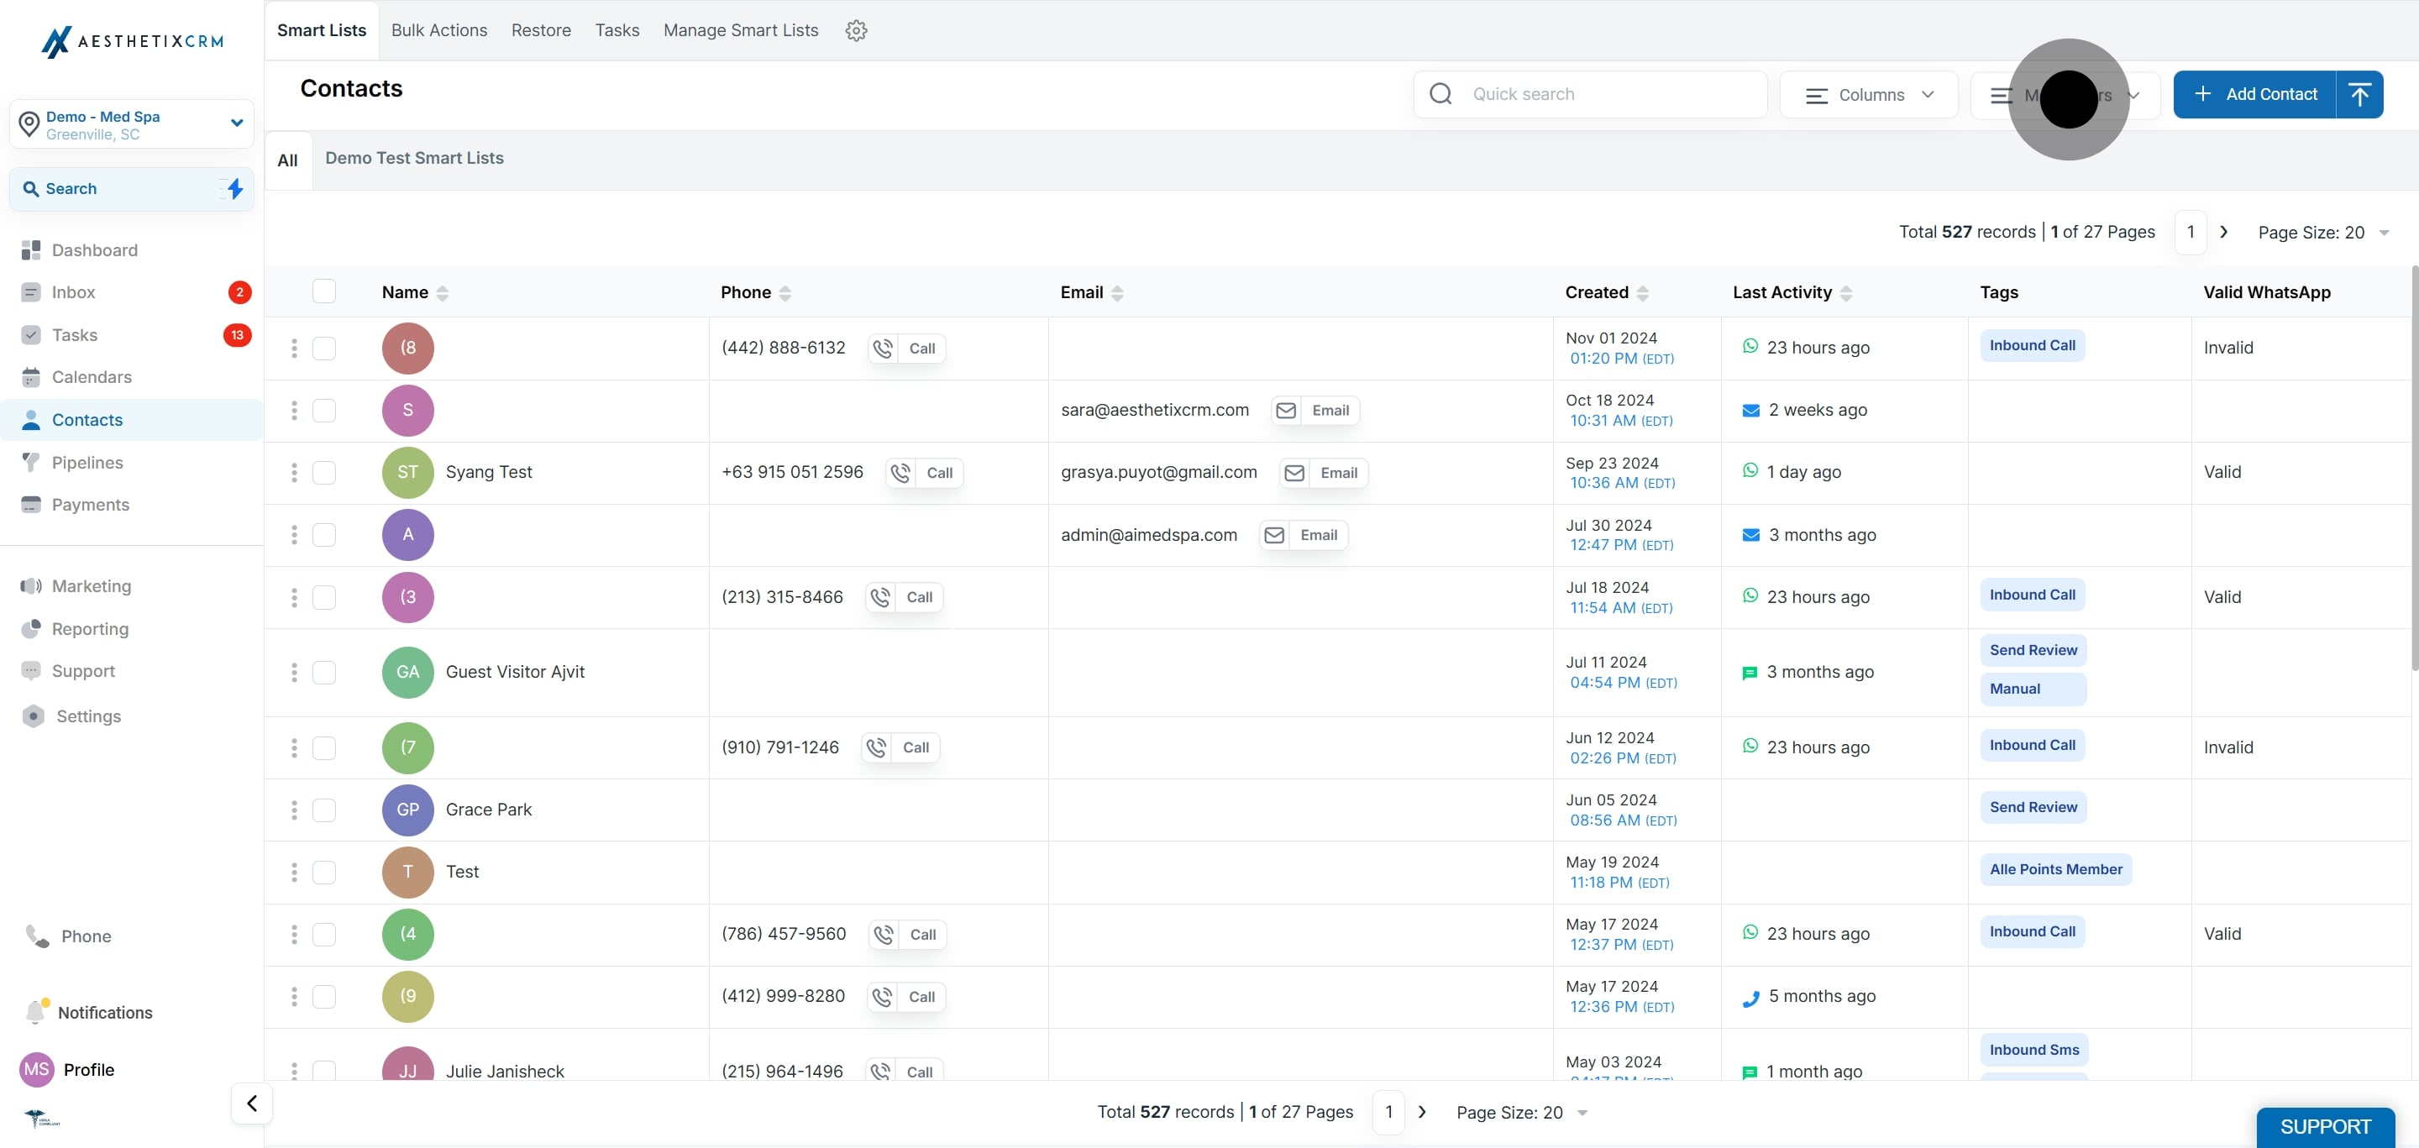
Task: Open the Demo Test Smart Lists tab
Action: point(414,159)
